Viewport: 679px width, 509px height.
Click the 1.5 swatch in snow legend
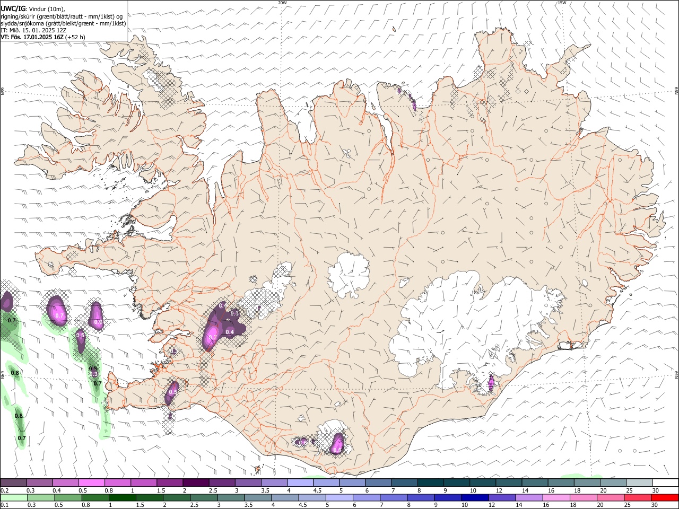169,483
